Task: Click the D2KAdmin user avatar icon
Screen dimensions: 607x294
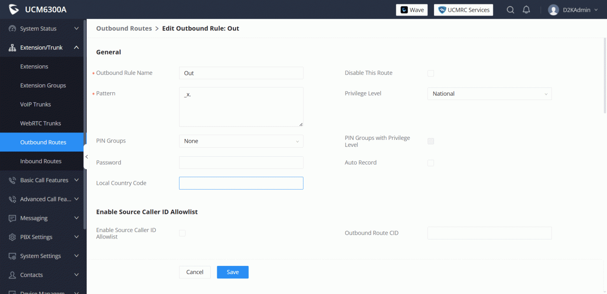Action: pyautogui.click(x=553, y=10)
